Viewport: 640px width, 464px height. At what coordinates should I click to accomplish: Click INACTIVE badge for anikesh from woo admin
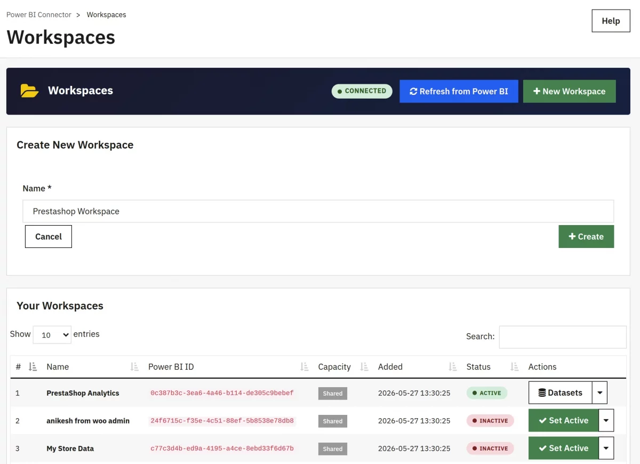tap(490, 421)
